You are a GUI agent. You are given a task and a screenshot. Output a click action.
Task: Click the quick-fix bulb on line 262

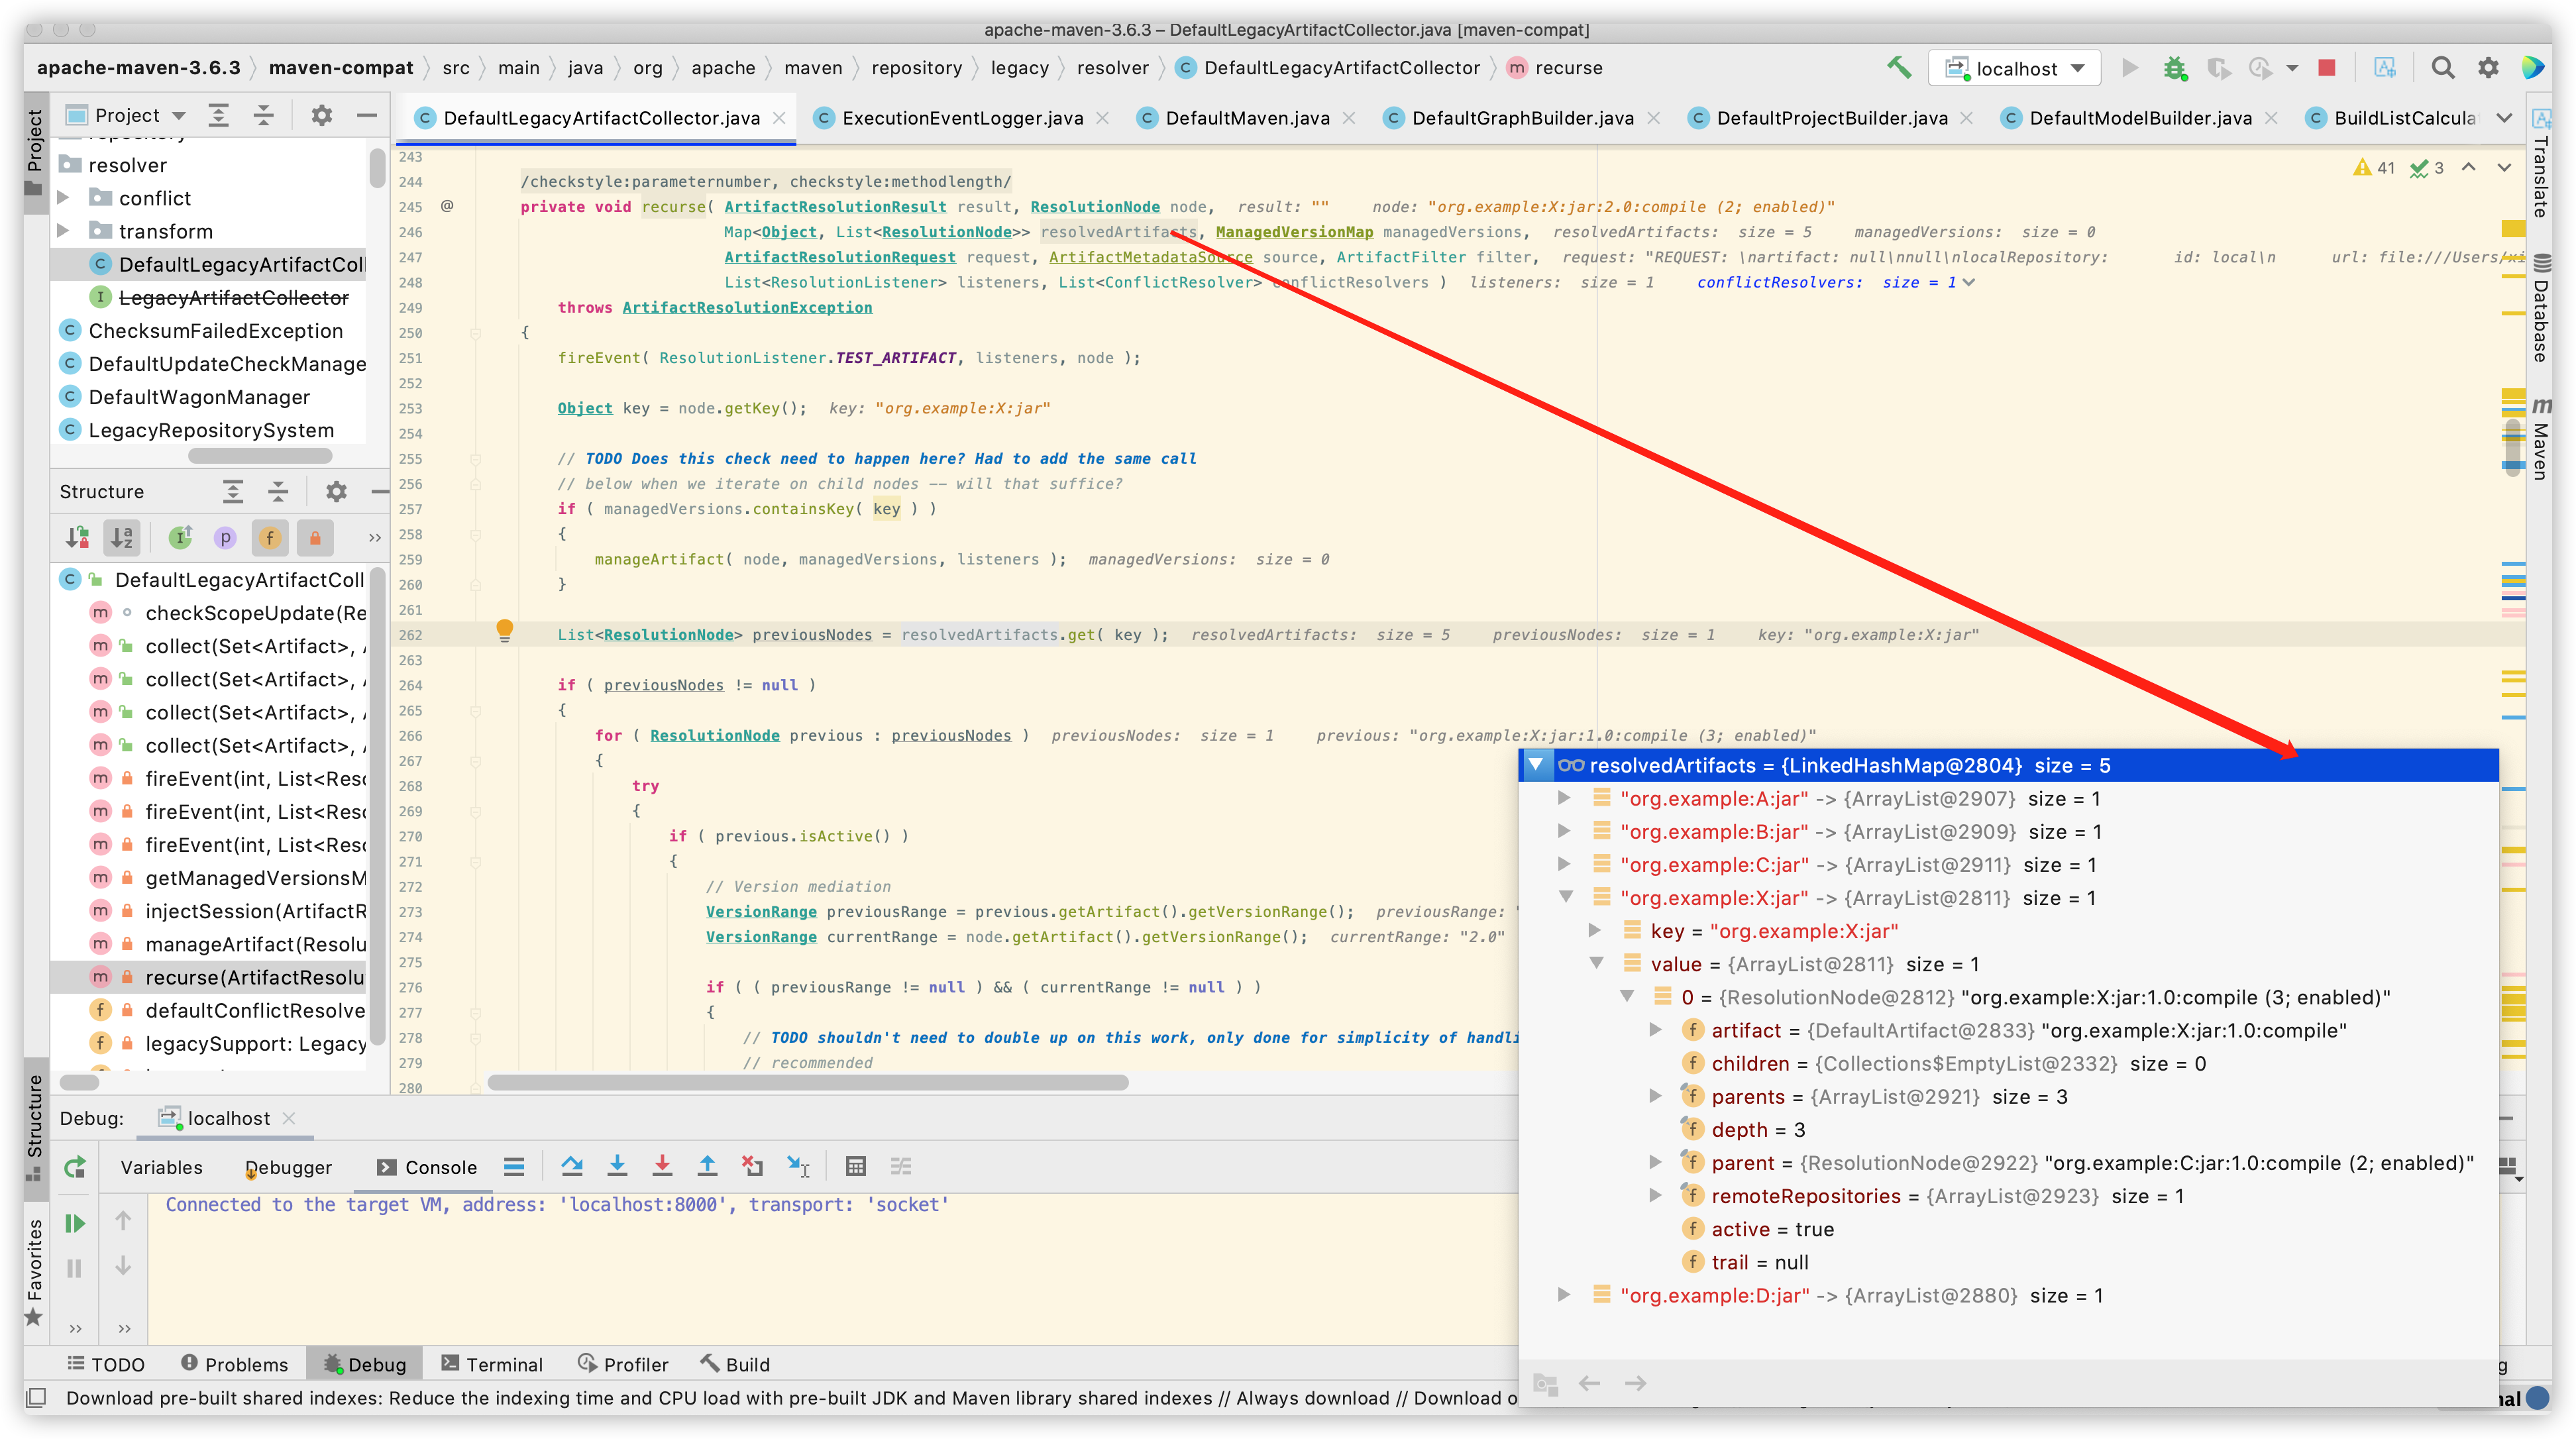pos(505,630)
